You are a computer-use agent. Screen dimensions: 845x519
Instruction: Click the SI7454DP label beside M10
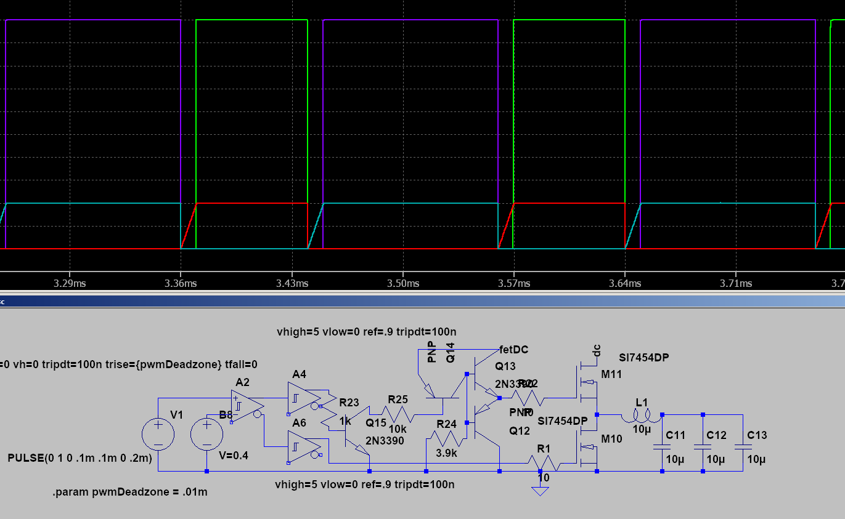[x=562, y=421]
